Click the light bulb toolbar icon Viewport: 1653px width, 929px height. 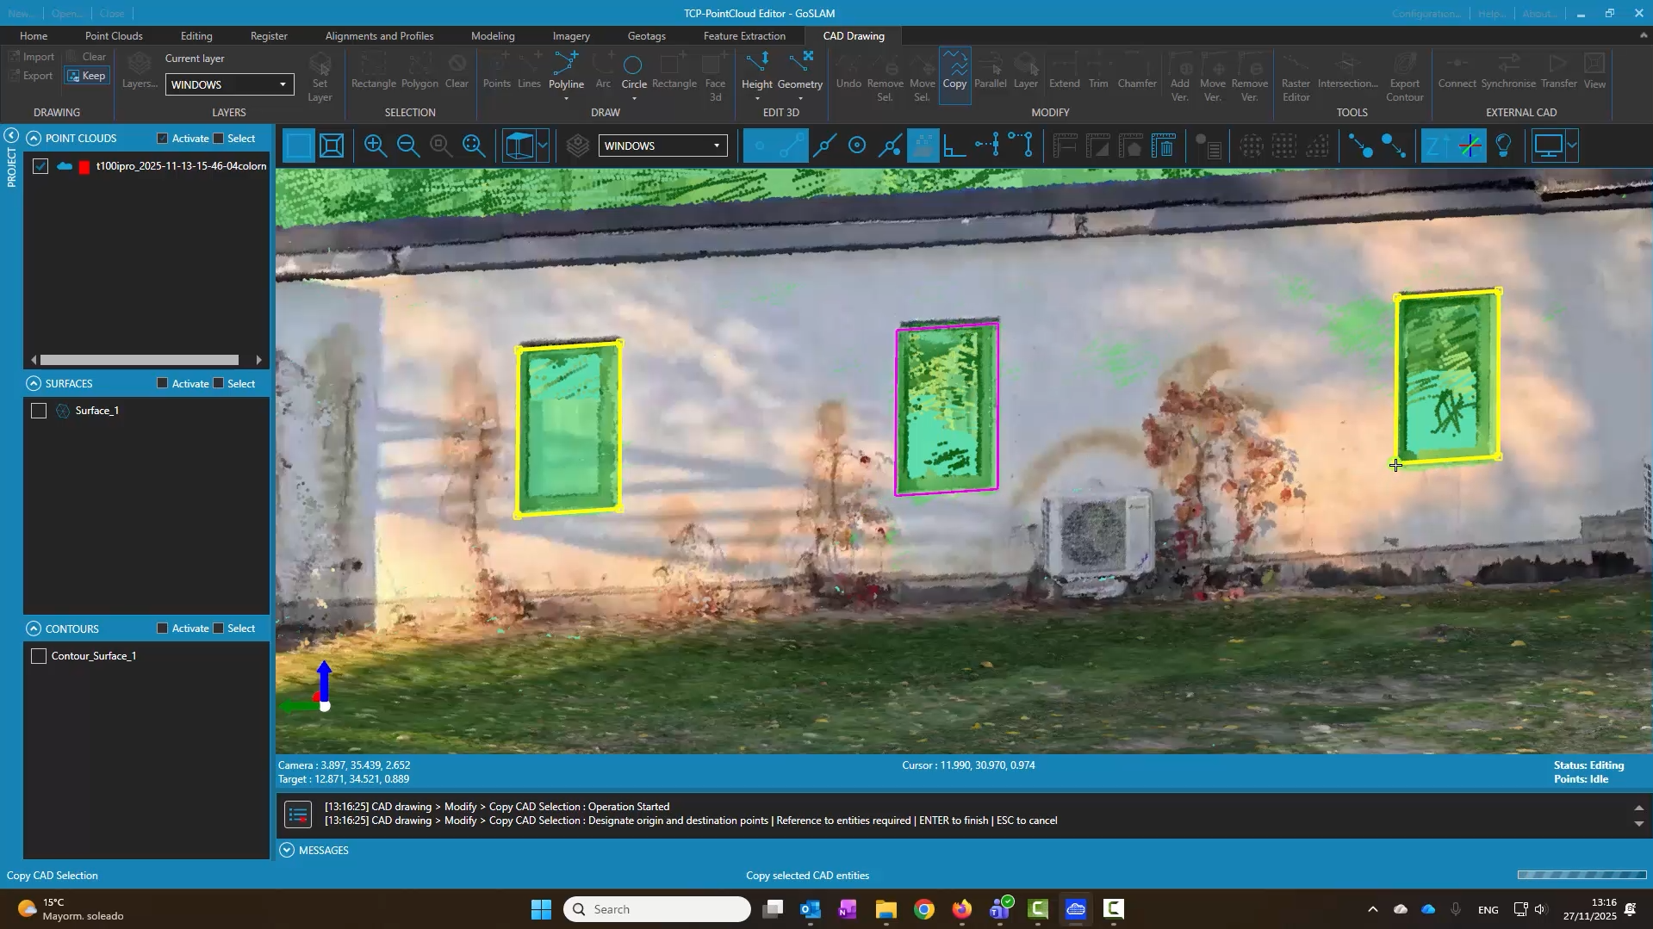tap(1504, 146)
